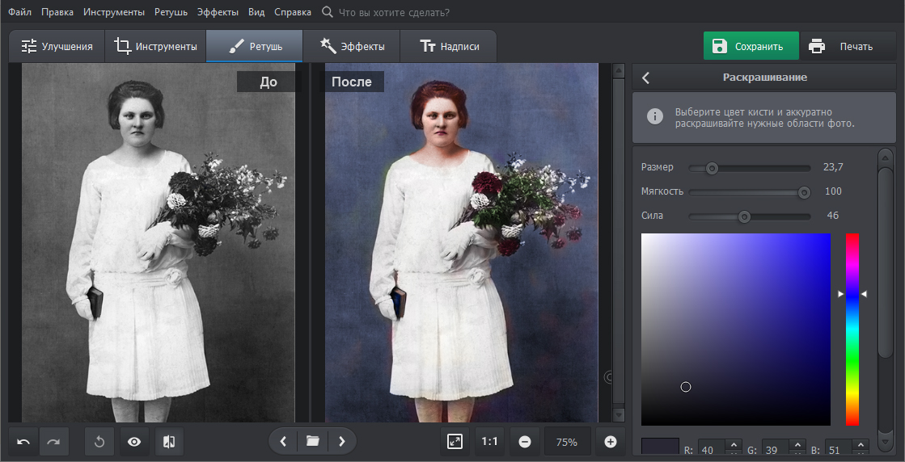Go to the previous photo arrow
Viewport: 905px width, 462px height.
pos(283,441)
